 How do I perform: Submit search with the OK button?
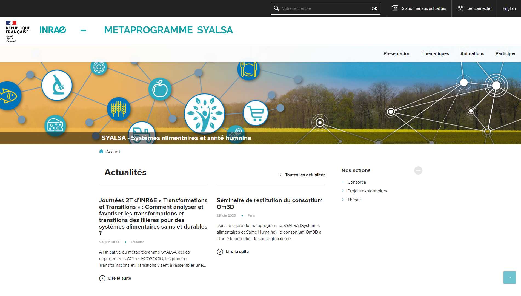374,8
